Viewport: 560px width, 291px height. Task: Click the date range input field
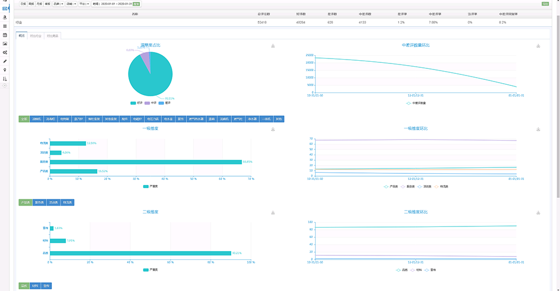pyautogui.click(x=116, y=3)
